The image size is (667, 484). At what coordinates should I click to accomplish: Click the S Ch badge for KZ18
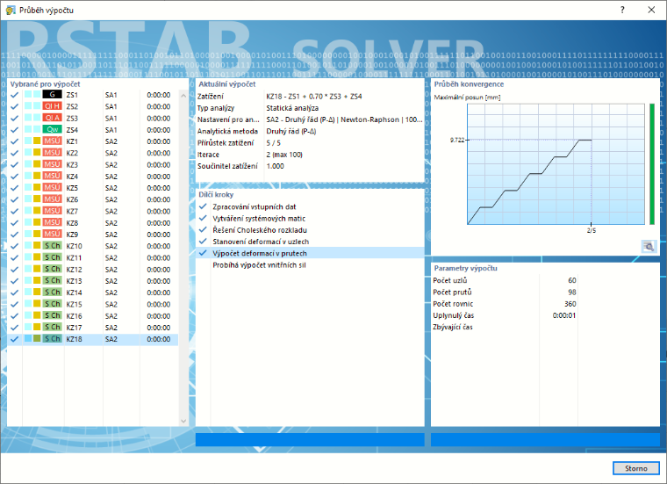pos(52,339)
